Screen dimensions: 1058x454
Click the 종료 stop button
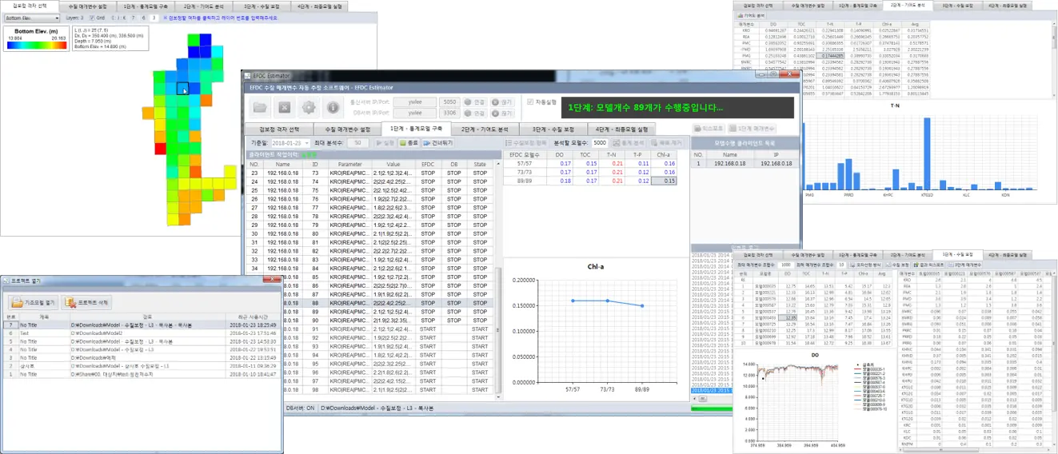pos(409,142)
